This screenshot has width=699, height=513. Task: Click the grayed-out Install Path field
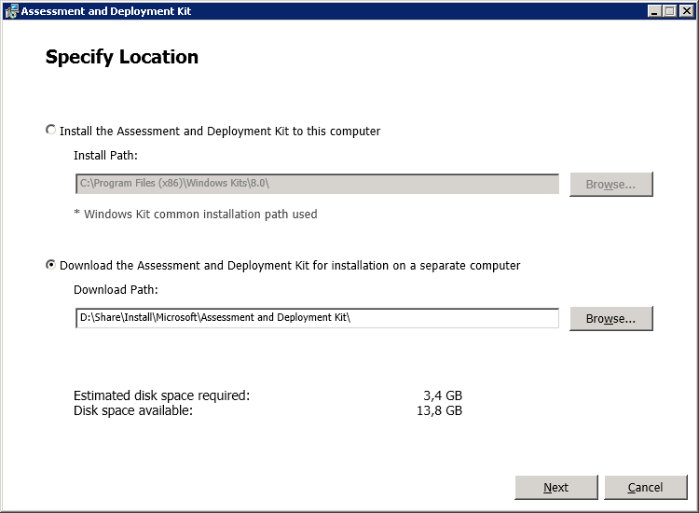317,184
